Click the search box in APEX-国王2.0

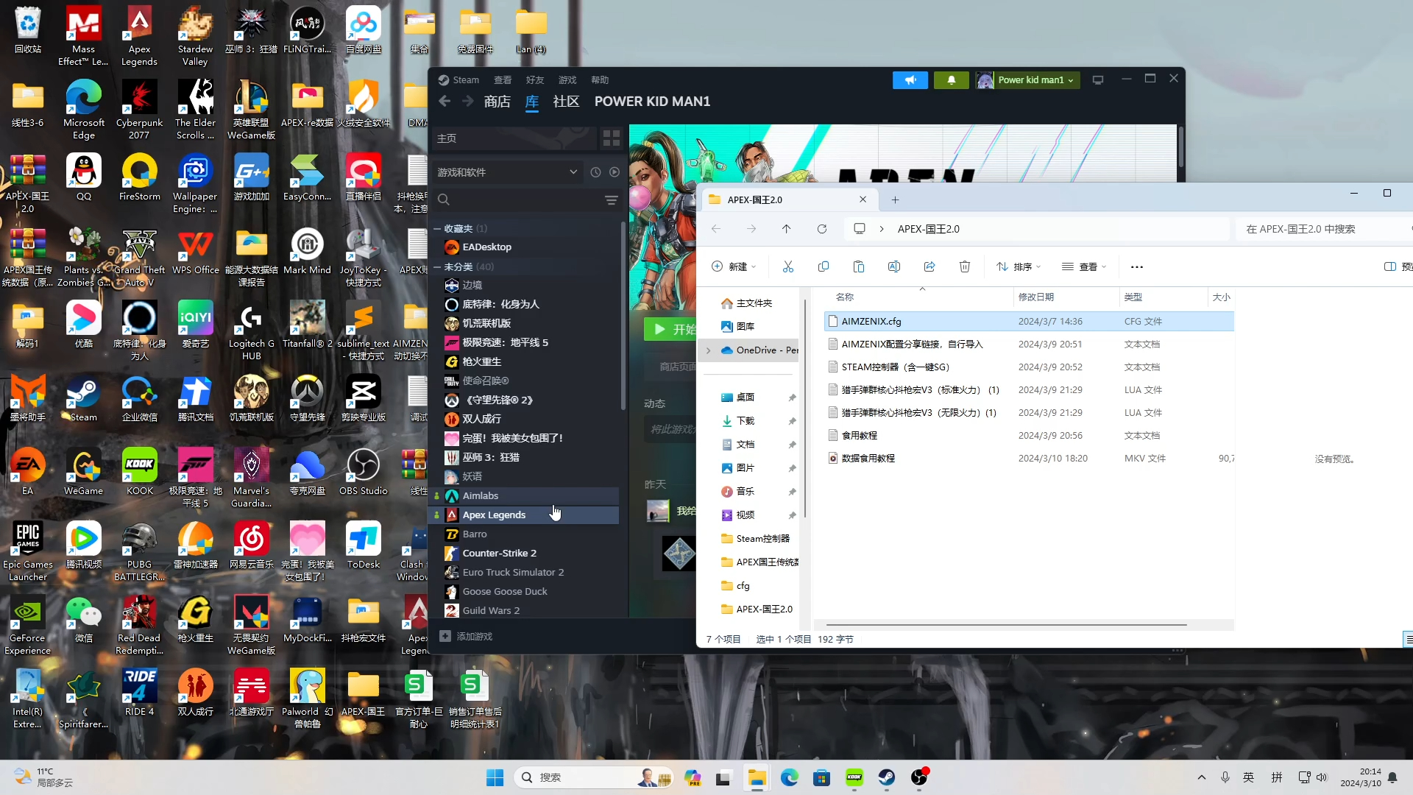(x=1325, y=229)
